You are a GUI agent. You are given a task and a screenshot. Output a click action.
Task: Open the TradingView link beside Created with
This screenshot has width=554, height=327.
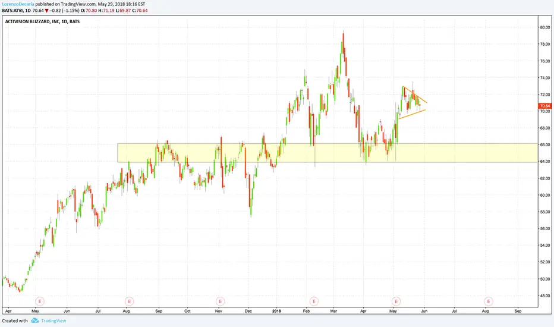coord(53,320)
